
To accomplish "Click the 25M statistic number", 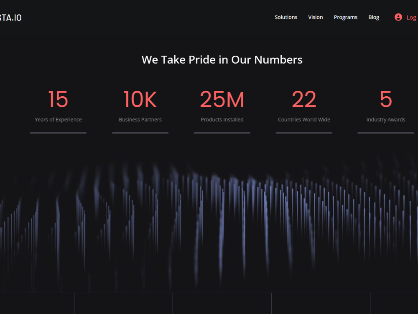I will (222, 99).
